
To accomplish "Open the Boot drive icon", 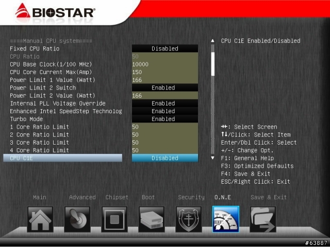I will [152, 219].
